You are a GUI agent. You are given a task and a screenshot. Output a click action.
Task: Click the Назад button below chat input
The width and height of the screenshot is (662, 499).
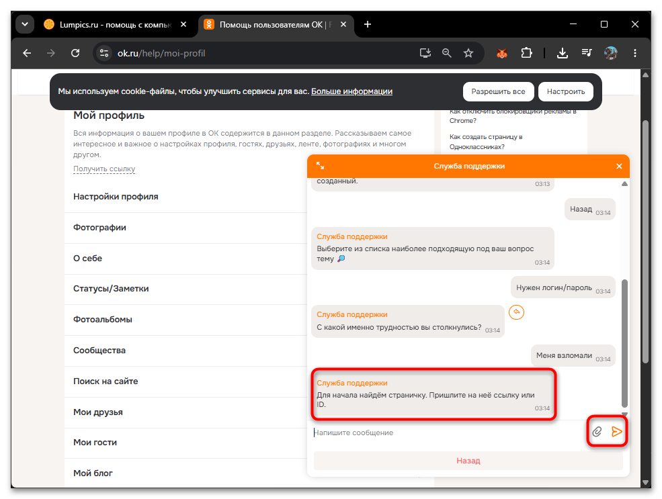tap(468, 461)
